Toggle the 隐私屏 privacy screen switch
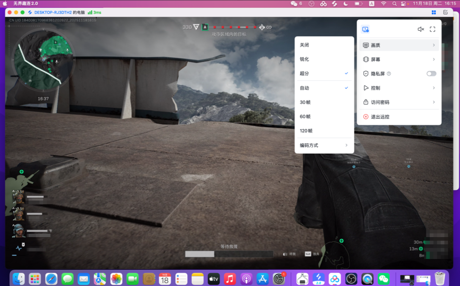 tap(431, 73)
